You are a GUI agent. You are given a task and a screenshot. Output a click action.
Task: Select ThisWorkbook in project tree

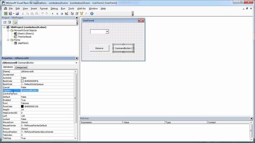[x=25, y=37]
